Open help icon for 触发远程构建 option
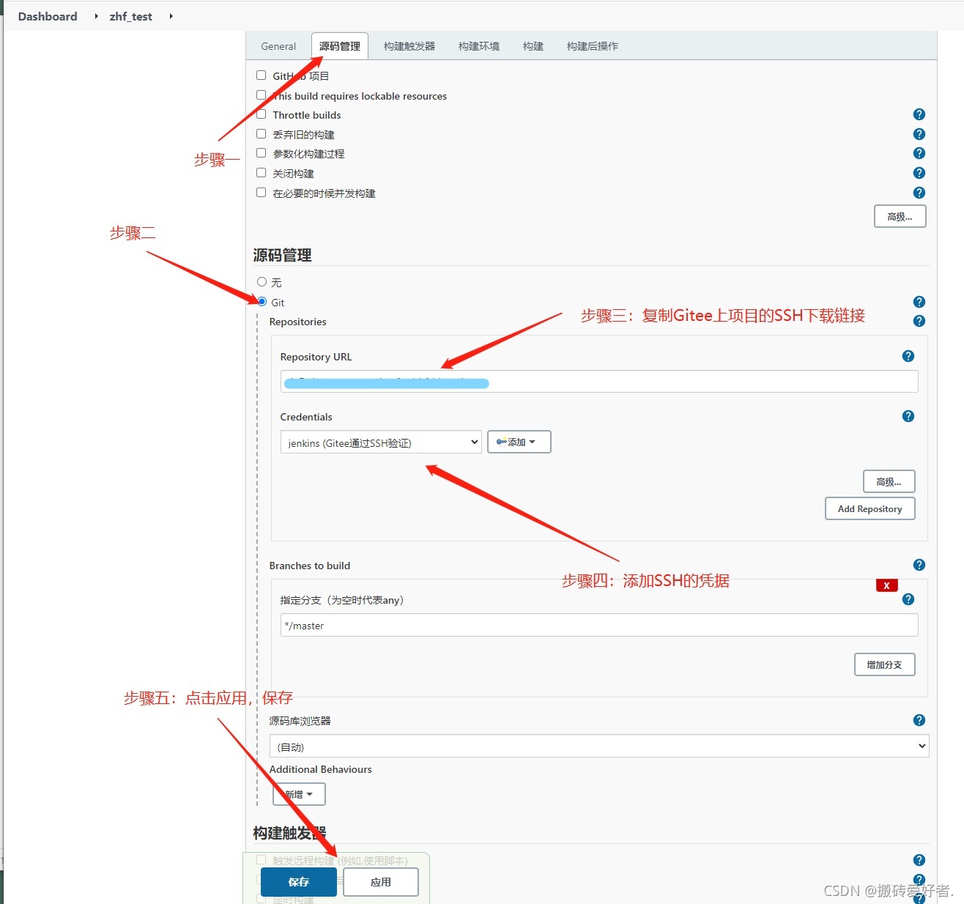This screenshot has height=904, width=964. coord(919,860)
